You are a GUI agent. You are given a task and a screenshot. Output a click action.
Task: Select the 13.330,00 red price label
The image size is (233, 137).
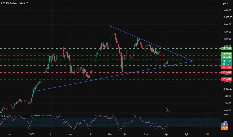tap(227, 68)
